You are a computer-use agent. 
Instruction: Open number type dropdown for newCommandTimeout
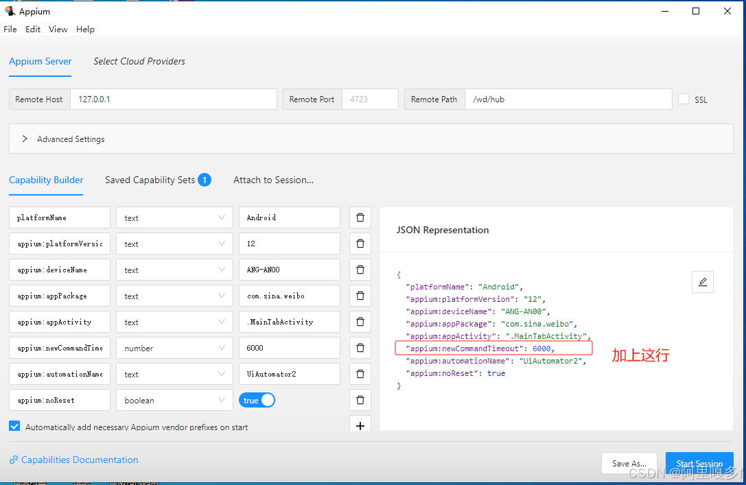[174, 348]
